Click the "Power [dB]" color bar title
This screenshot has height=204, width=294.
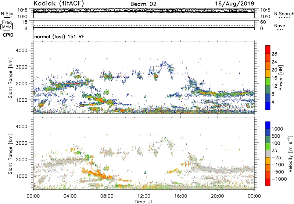pos(281,78)
